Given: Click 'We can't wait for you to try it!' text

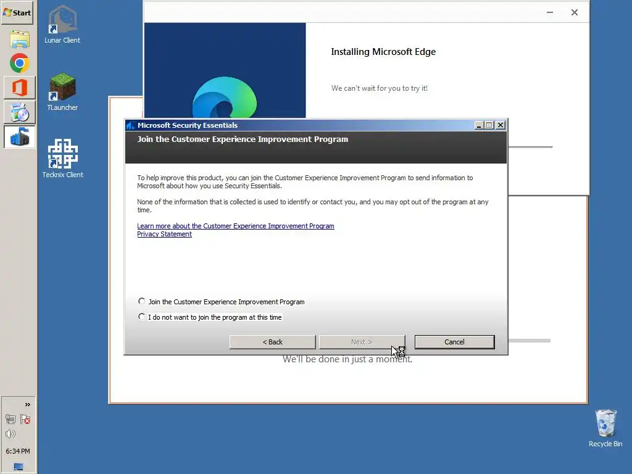Looking at the screenshot, I should click(380, 88).
